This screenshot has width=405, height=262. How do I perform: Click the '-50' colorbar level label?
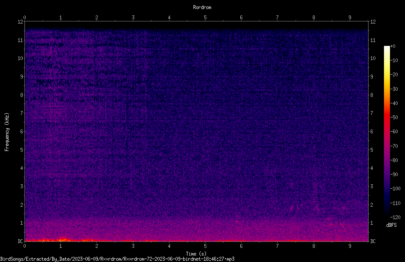point(394,117)
